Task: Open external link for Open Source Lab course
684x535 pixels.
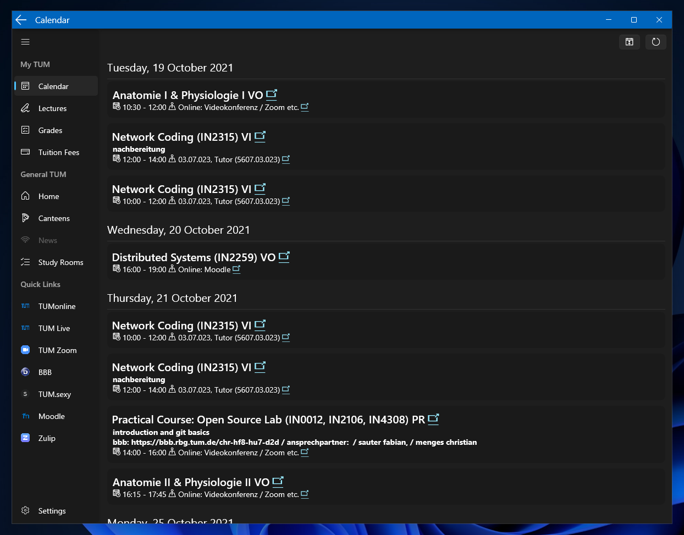Action: pos(433,419)
